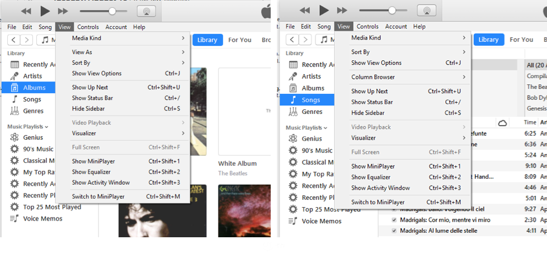Viewport: 547px width, 254px height.
Task: Click the AirPlay button in the right window
Action: 426,11
